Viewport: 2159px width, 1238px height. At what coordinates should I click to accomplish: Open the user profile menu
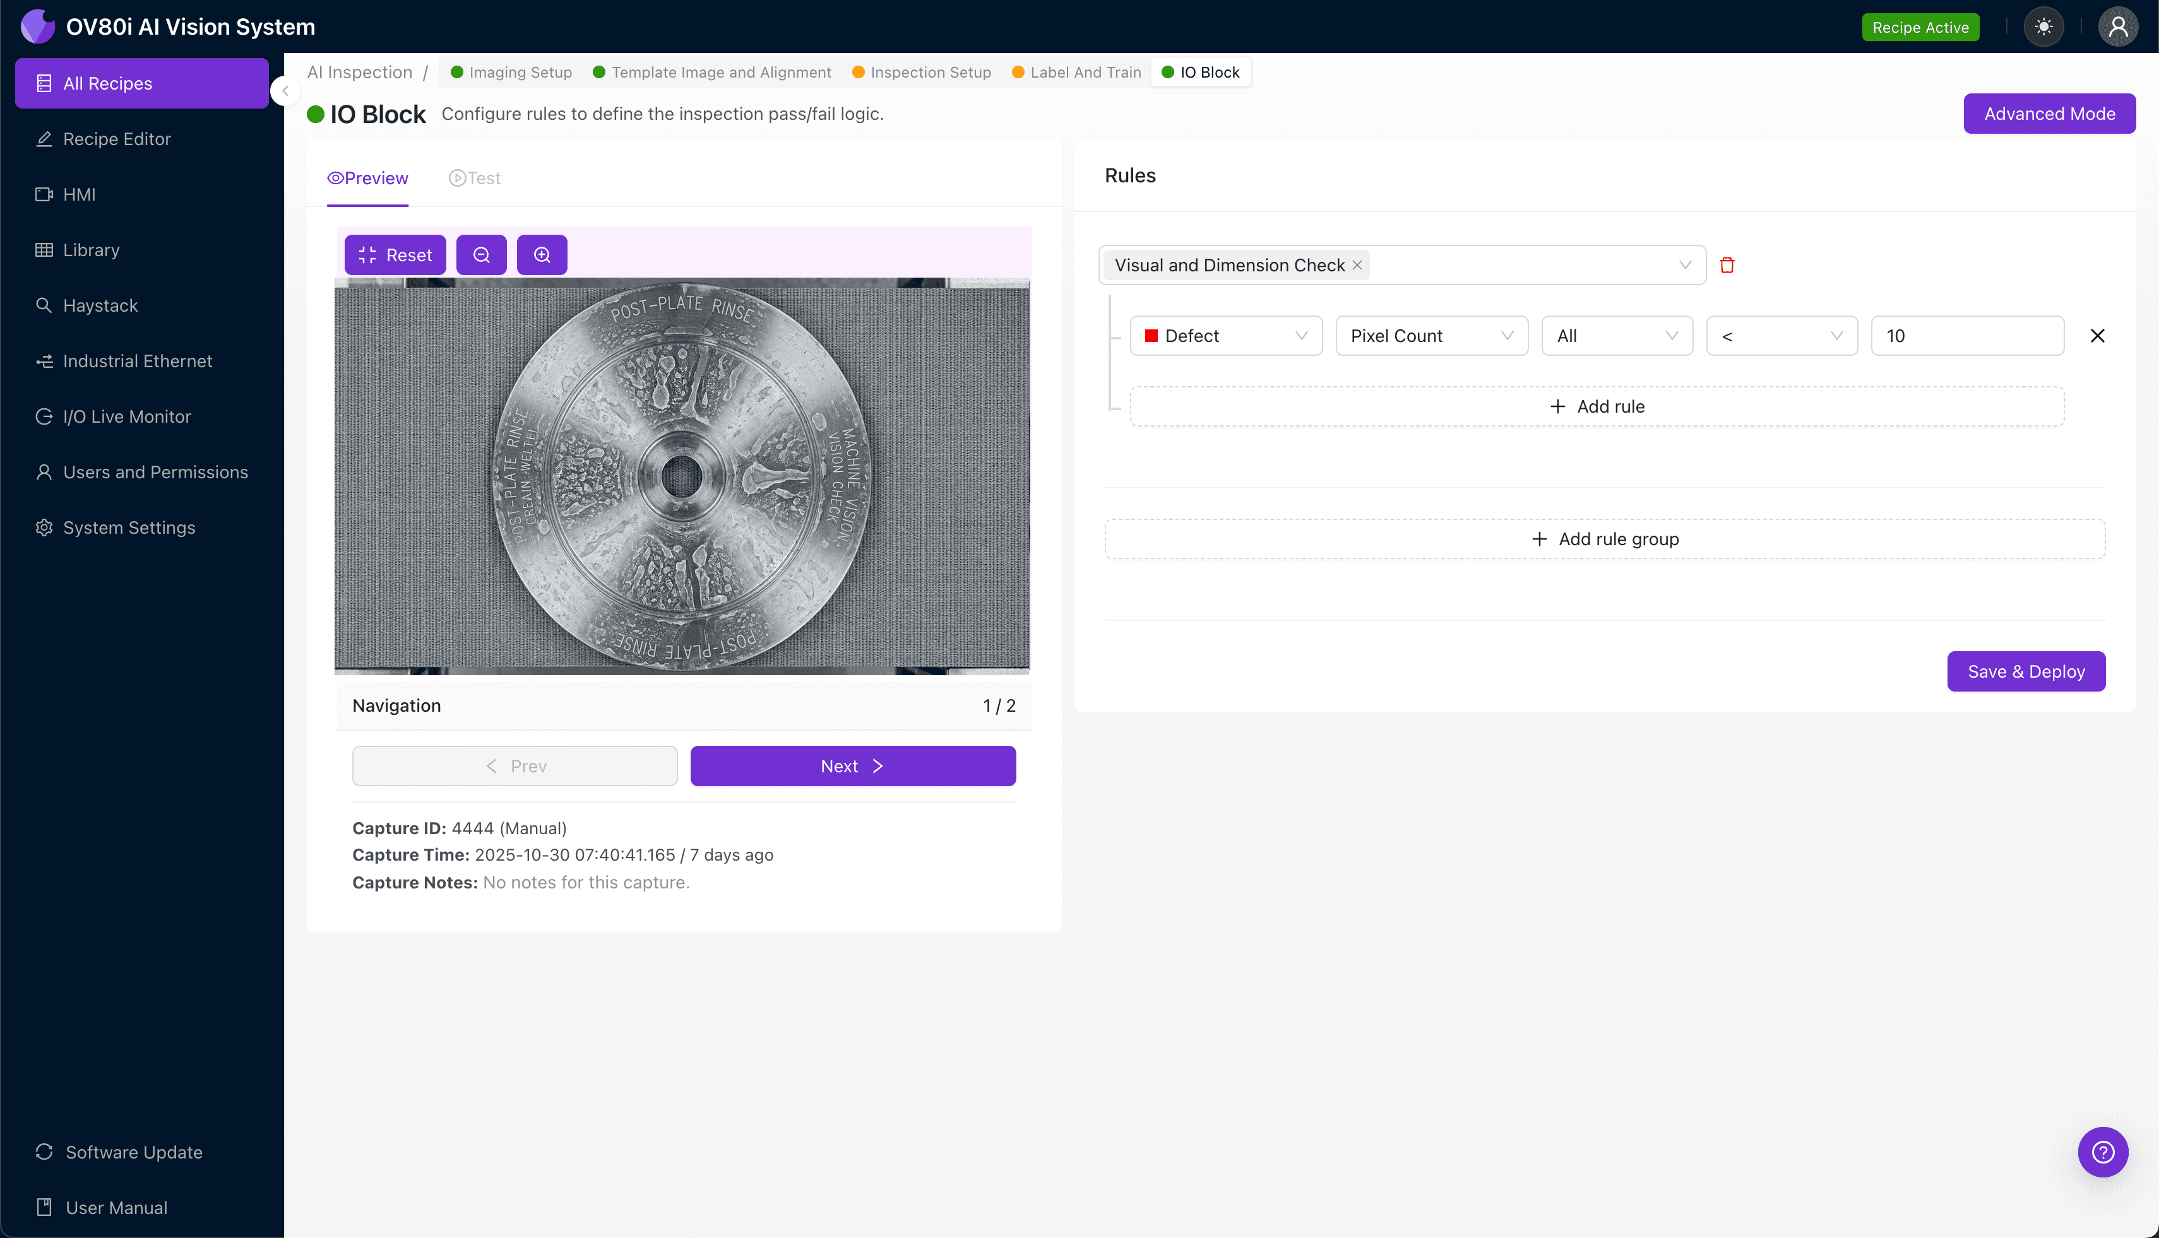(2118, 27)
